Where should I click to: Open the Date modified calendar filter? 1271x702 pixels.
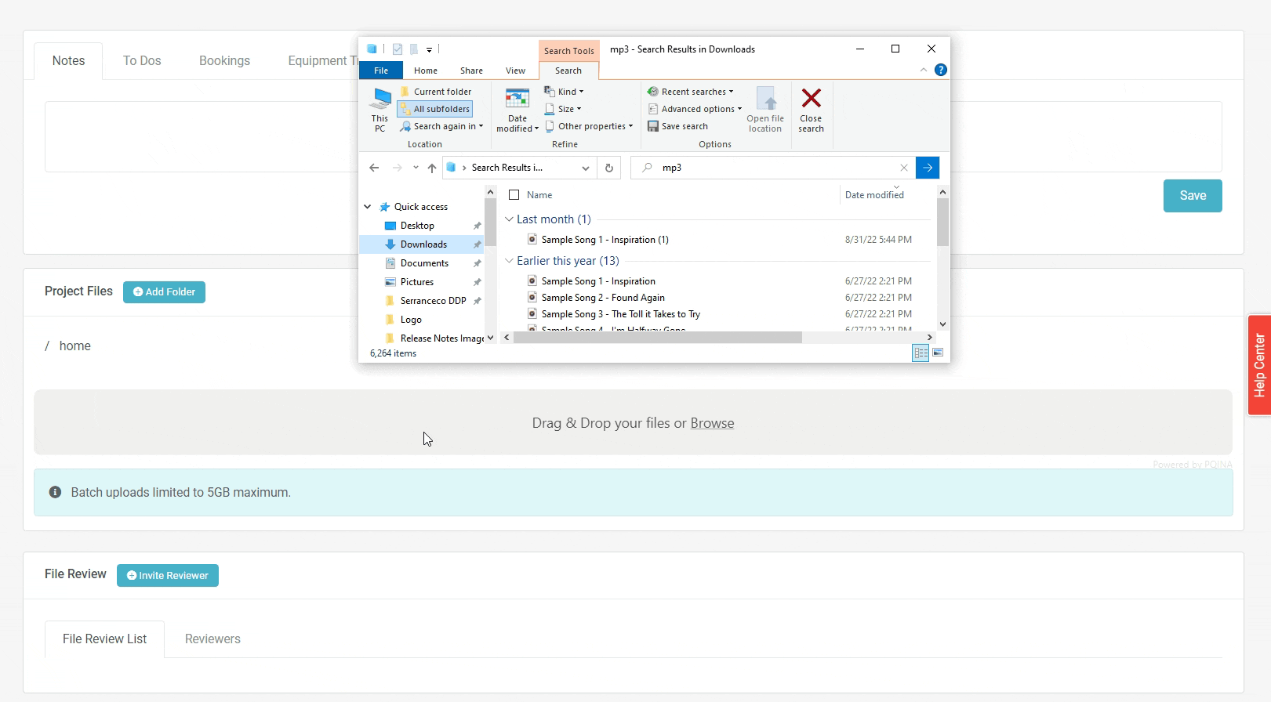click(x=517, y=110)
